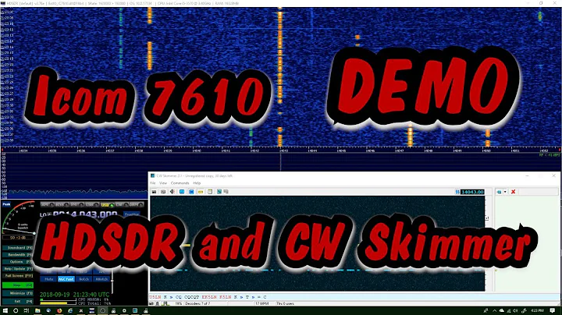Toggle AGC Fast in HDSDR
Screen dimensions: 562x315
click(66, 279)
